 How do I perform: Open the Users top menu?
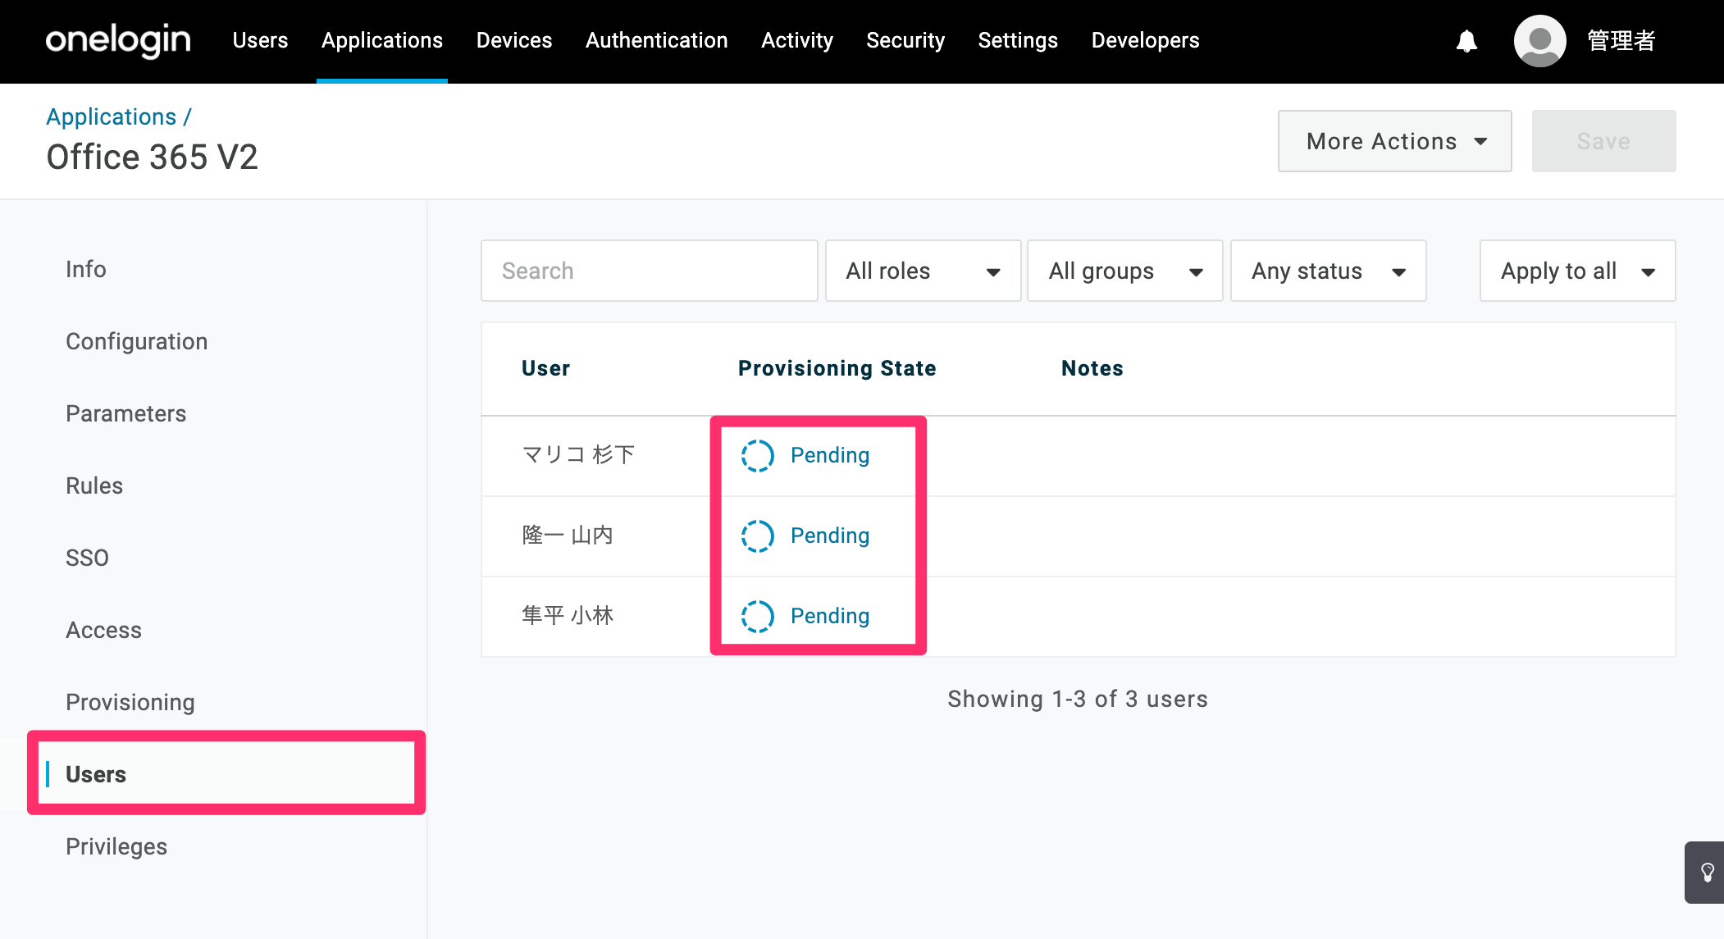pos(260,40)
